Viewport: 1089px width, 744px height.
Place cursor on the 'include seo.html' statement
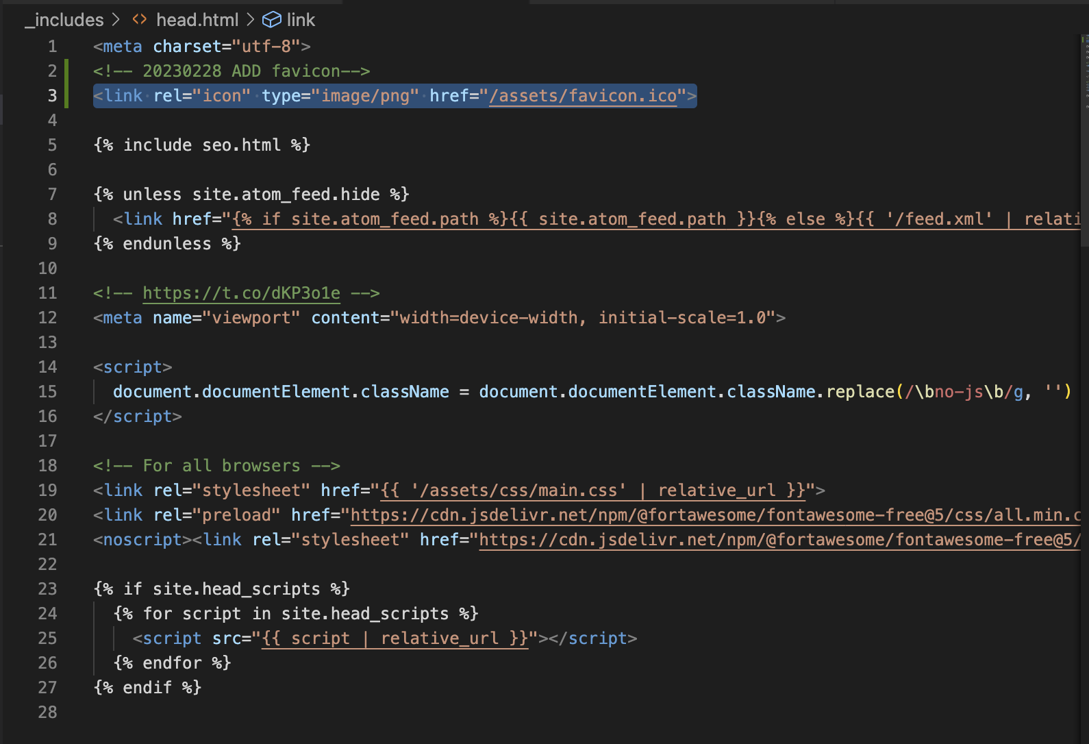[x=201, y=145]
